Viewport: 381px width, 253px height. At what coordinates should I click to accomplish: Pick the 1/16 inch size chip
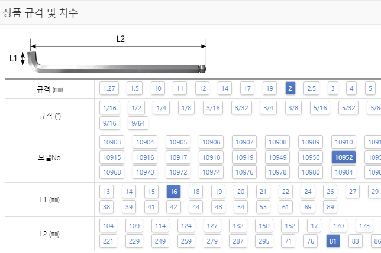pos(109,108)
